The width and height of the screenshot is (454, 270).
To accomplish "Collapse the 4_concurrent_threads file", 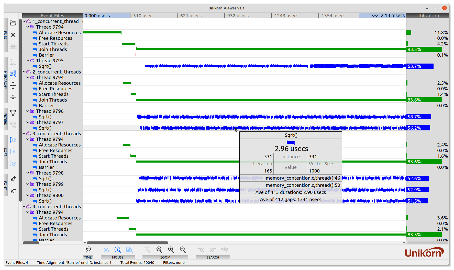I will [24, 207].
